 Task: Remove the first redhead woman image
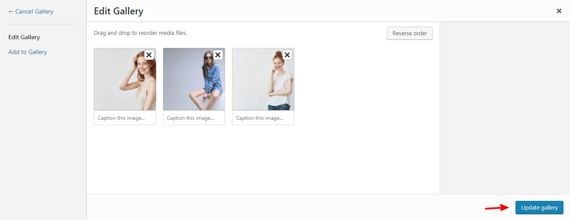click(149, 55)
